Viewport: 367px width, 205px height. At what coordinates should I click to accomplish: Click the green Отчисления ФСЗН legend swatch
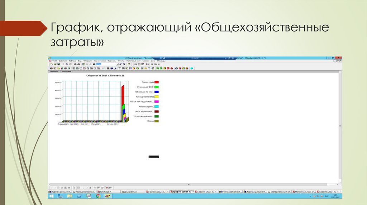click(x=156, y=87)
